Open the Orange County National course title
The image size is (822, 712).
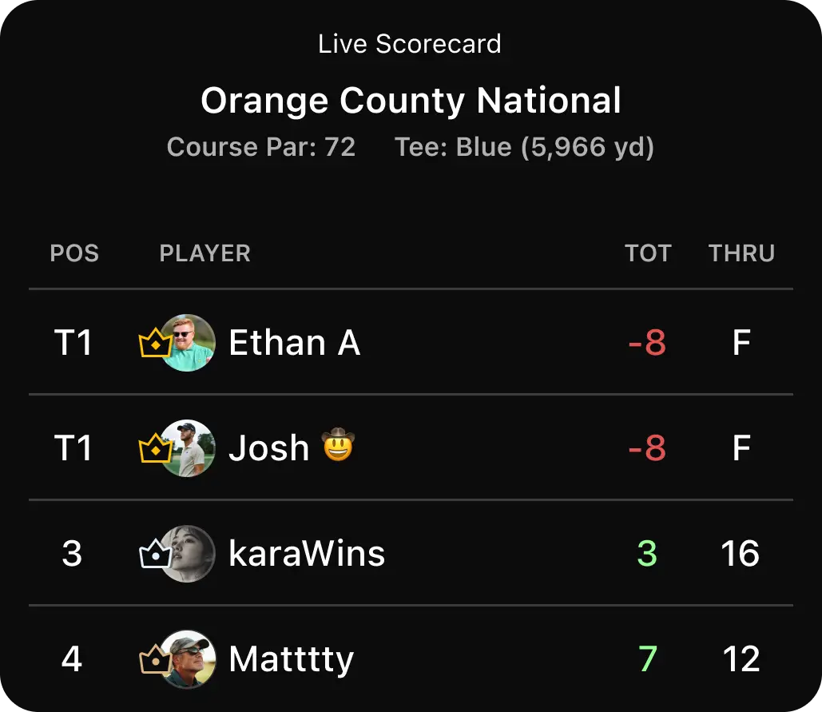[x=411, y=101]
